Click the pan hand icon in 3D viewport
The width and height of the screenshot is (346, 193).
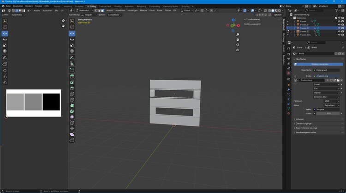tap(238, 40)
